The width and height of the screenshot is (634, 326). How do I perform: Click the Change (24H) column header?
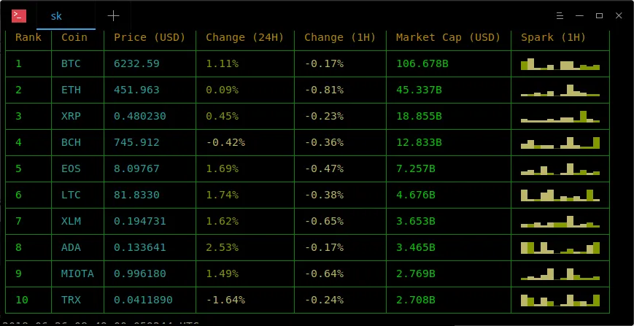[244, 37]
